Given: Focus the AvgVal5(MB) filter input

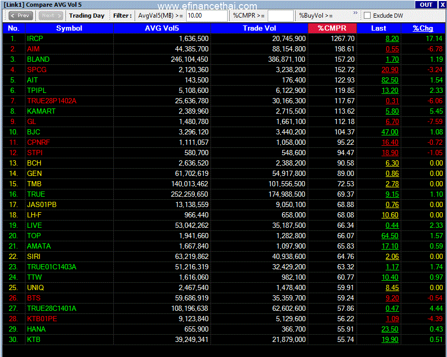Looking at the screenshot, I should point(207,16).
